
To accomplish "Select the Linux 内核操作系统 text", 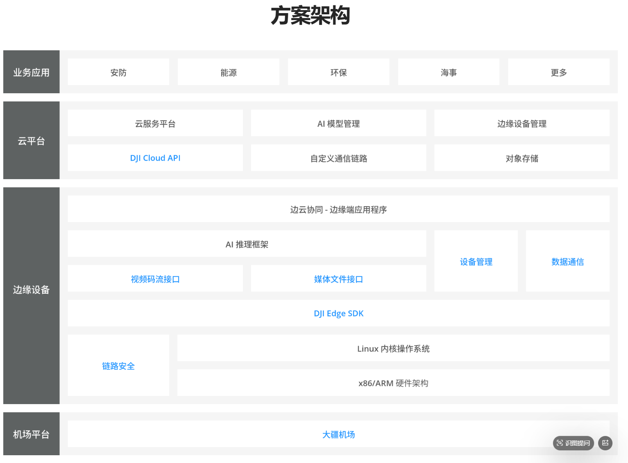I will [393, 348].
